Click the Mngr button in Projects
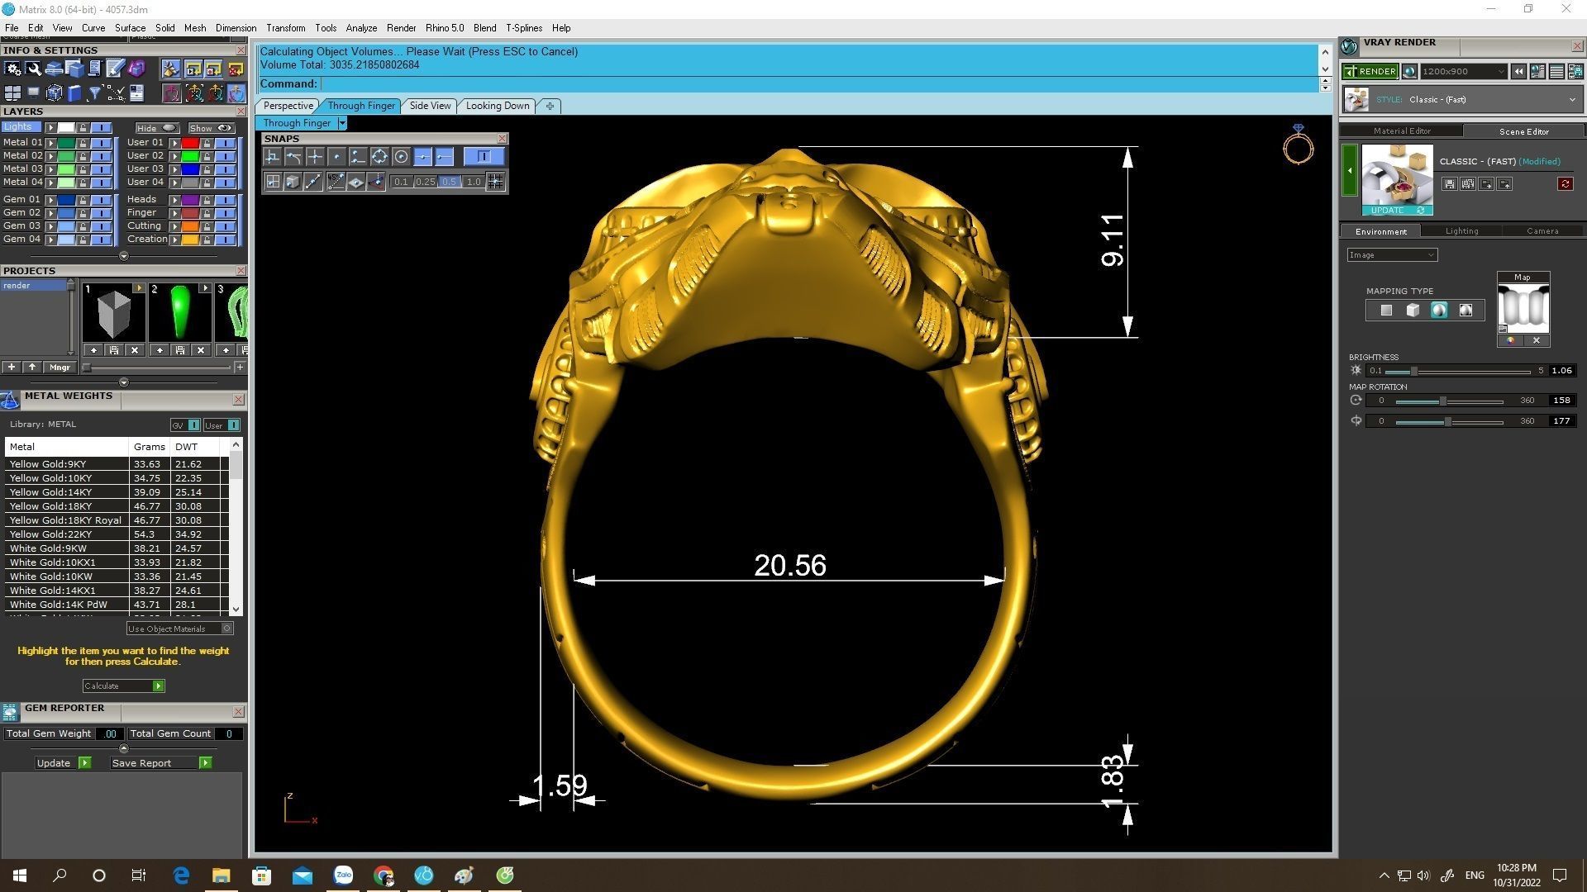Viewport: 1587px width, 892px height. click(60, 367)
